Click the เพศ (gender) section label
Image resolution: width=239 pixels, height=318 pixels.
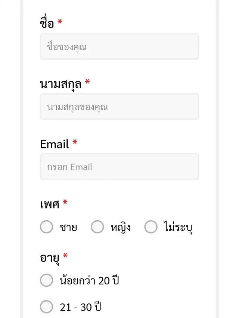(x=50, y=204)
